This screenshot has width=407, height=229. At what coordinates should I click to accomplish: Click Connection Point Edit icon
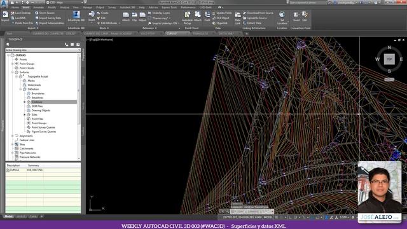tap(305, 15)
